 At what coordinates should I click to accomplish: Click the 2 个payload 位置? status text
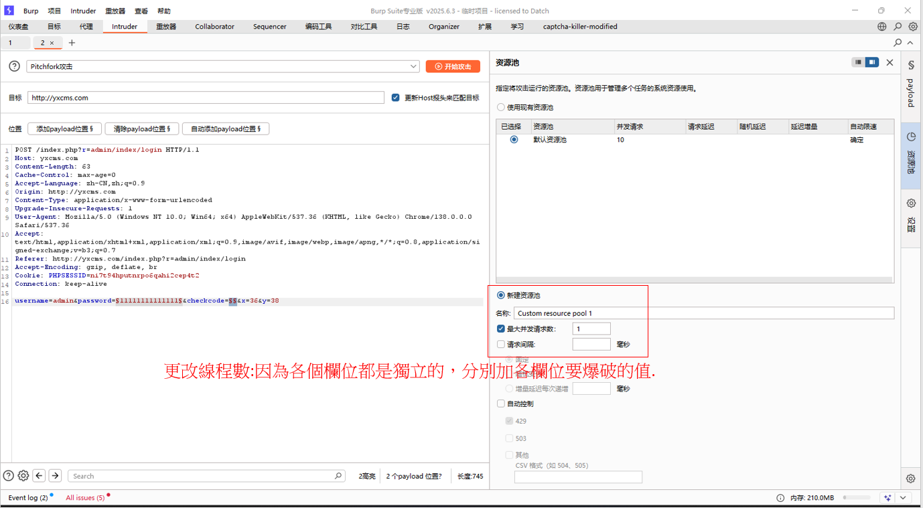coord(414,476)
